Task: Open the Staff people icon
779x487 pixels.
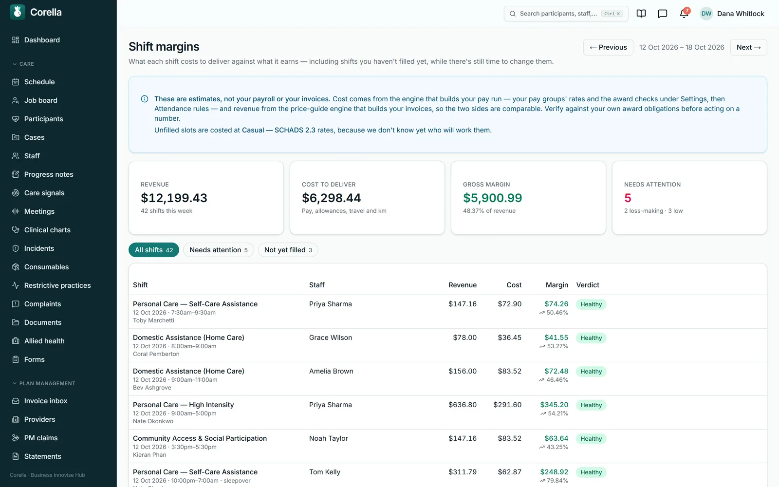Action: point(16,156)
